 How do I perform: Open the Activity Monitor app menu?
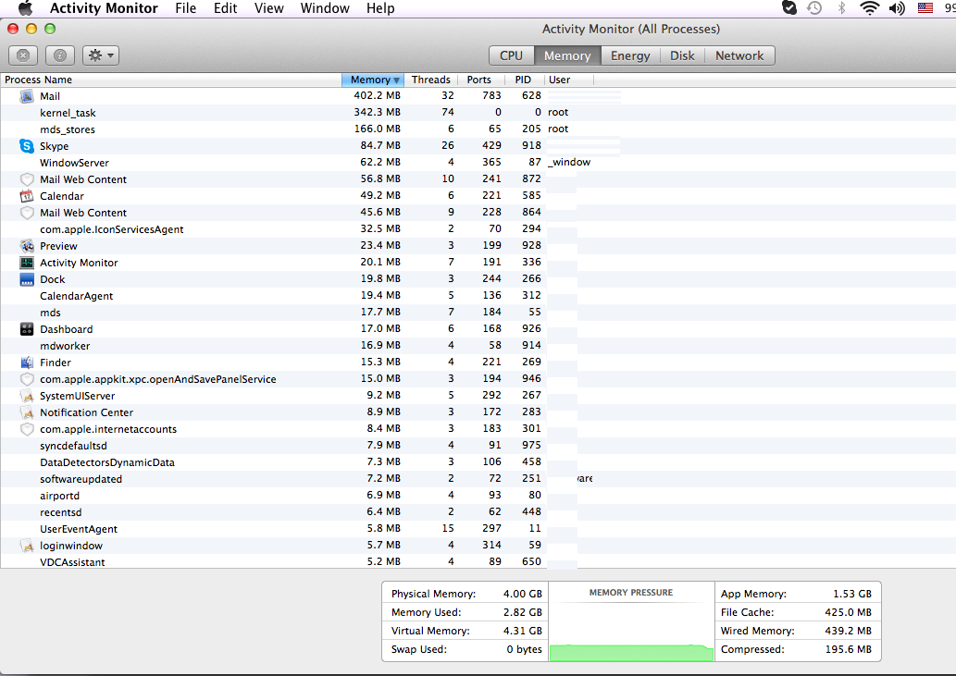pyautogui.click(x=104, y=8)
